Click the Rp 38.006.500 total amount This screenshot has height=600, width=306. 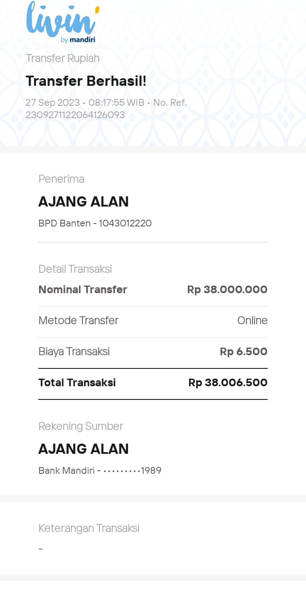(x=228, y=382)
